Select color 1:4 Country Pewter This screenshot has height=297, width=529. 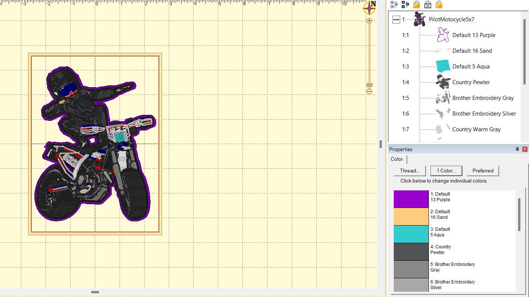(x=471, y=82)
